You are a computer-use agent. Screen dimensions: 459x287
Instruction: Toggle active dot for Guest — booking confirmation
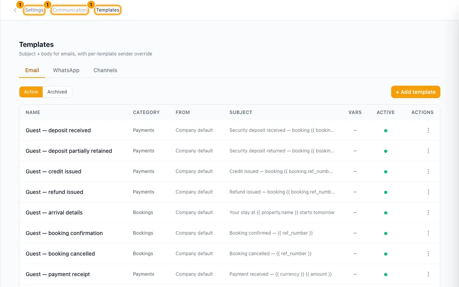click(x=385, y=233)
